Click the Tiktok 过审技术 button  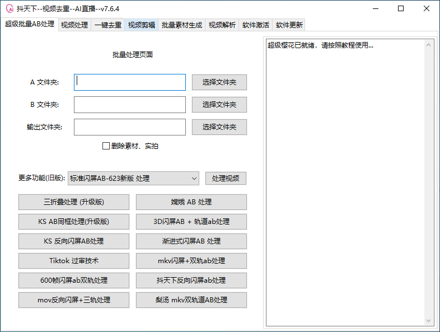click(74, 261)
